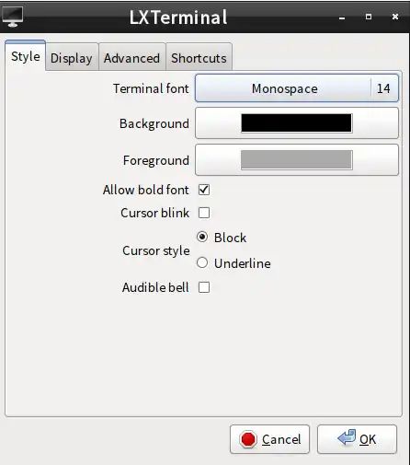This screenshot has width=410, height=465.
Task: Switch to the Display tab
Action: coord(72,58)
